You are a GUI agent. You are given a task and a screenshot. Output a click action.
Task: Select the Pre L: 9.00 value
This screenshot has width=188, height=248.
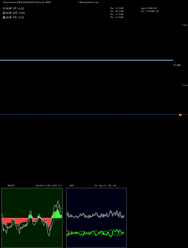(117, 14)
